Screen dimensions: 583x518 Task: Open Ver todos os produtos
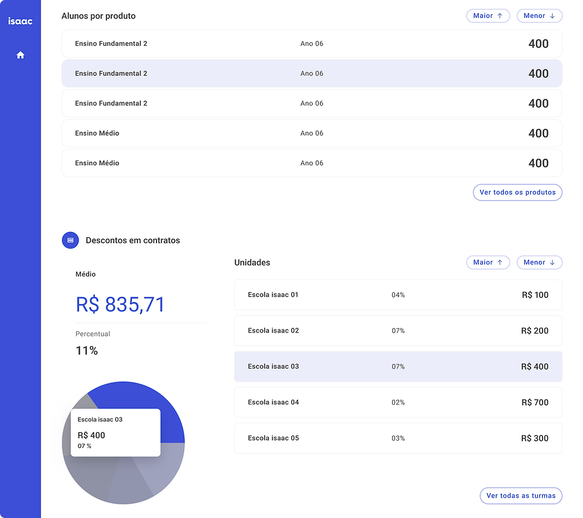coord(517,192)
